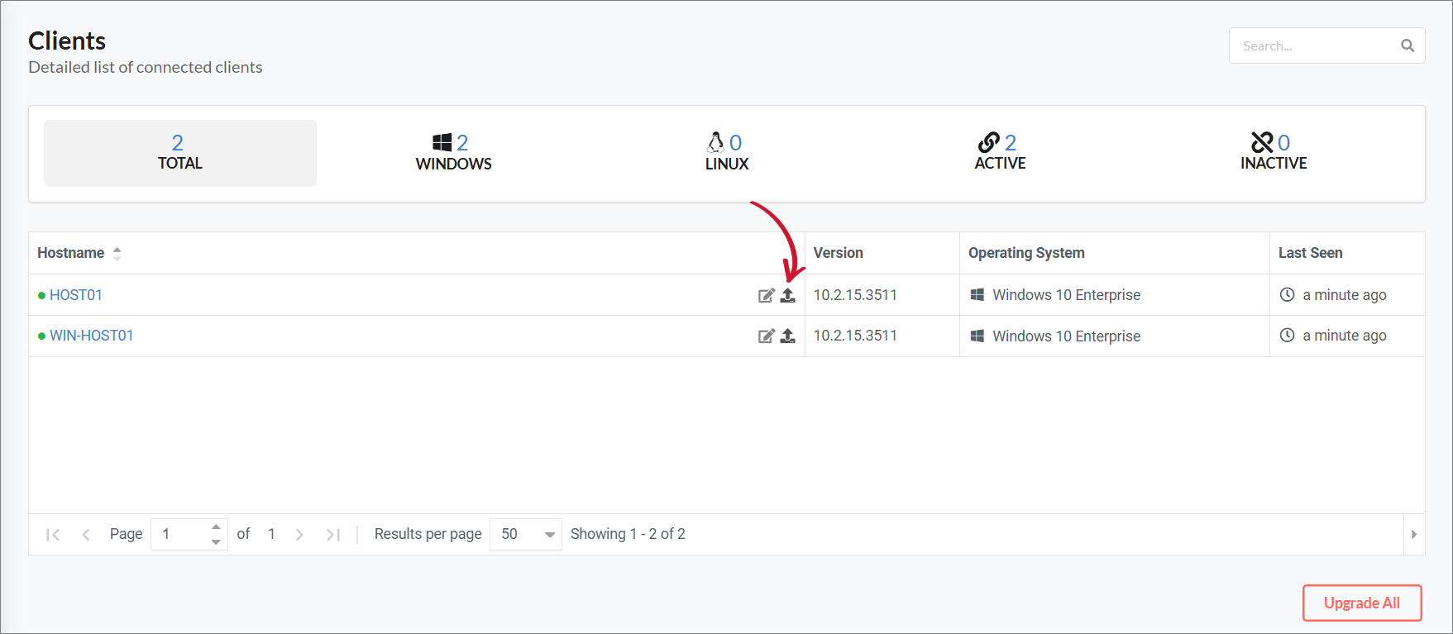1453x634 pixels.
Task: Go to the first page of results
Action: [53, 535]
